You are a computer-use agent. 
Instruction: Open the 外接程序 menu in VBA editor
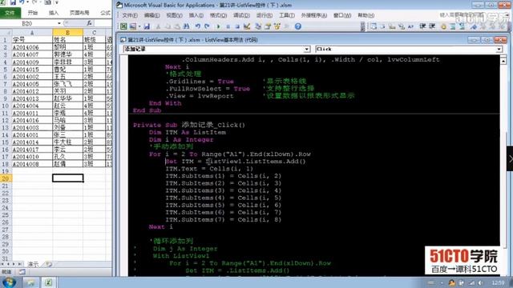313,15
